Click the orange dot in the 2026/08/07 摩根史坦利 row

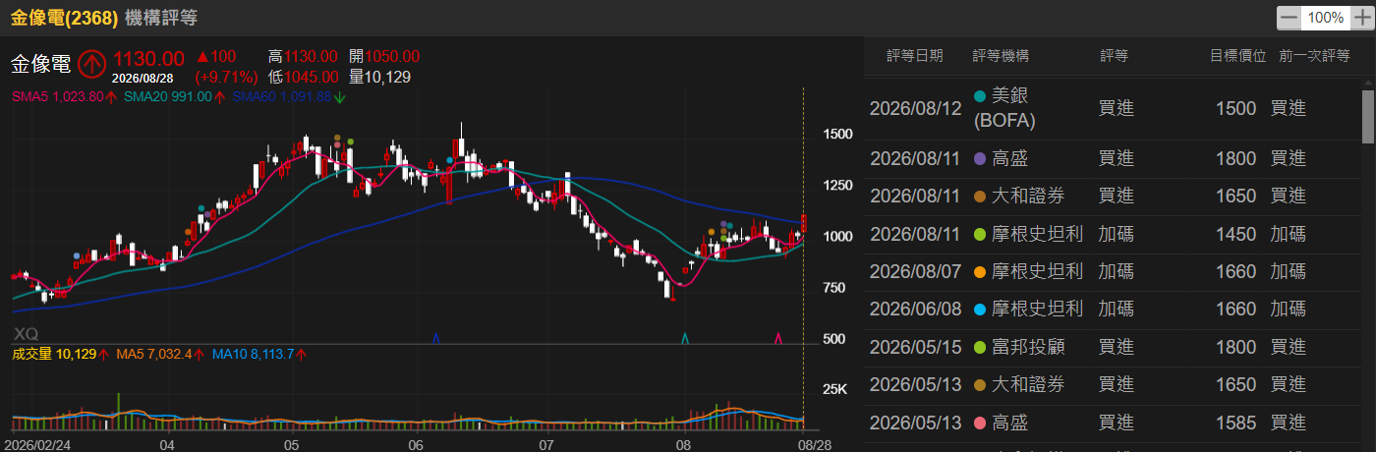coord(979,272)
